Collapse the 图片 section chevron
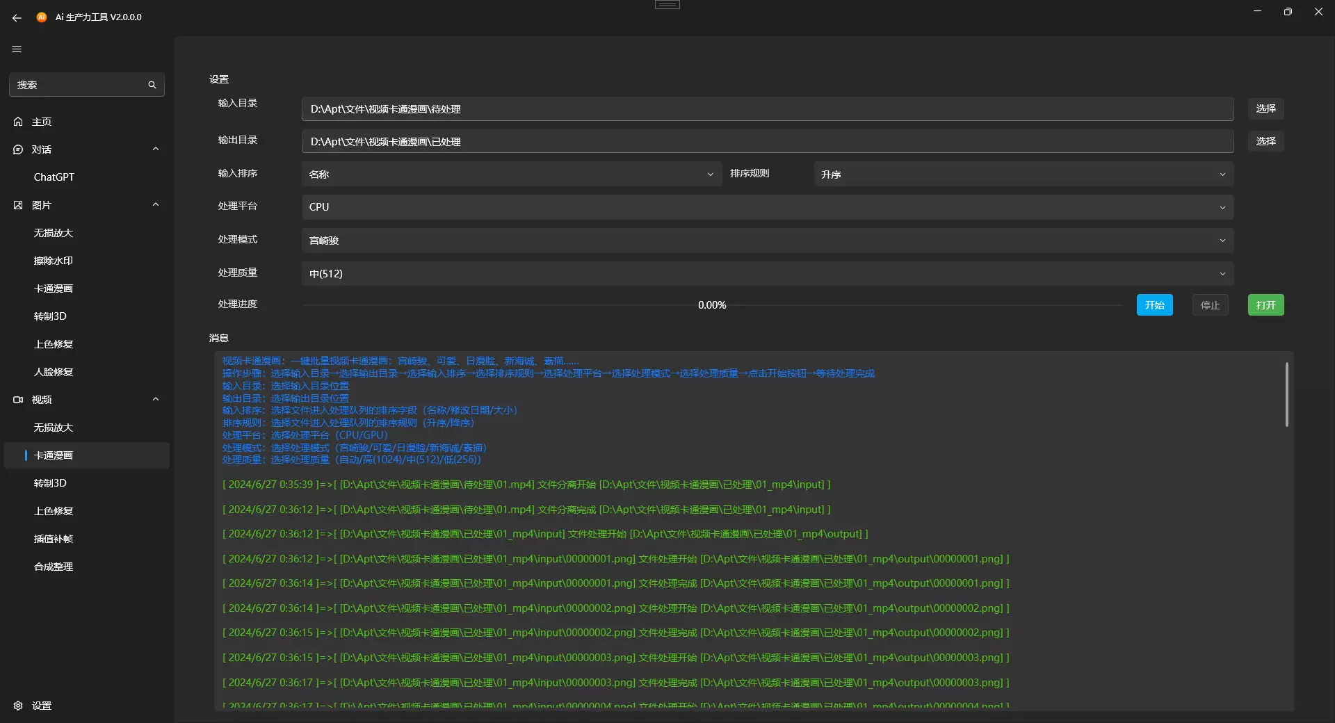The width and height of the screenshot is (1335, 723). 156,204
